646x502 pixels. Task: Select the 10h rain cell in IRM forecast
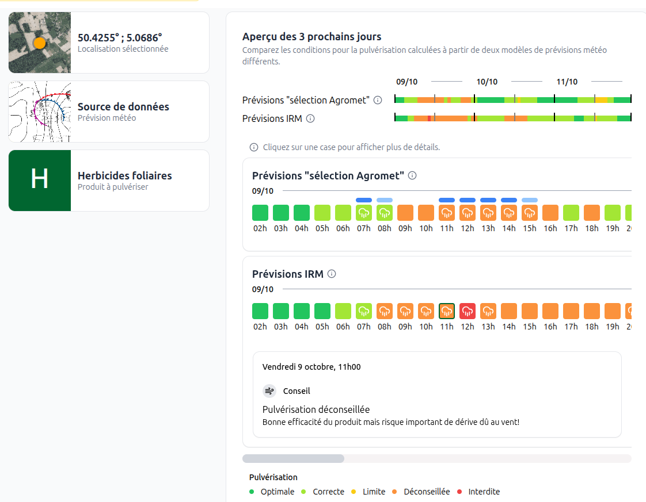click(x=426, y=311)
